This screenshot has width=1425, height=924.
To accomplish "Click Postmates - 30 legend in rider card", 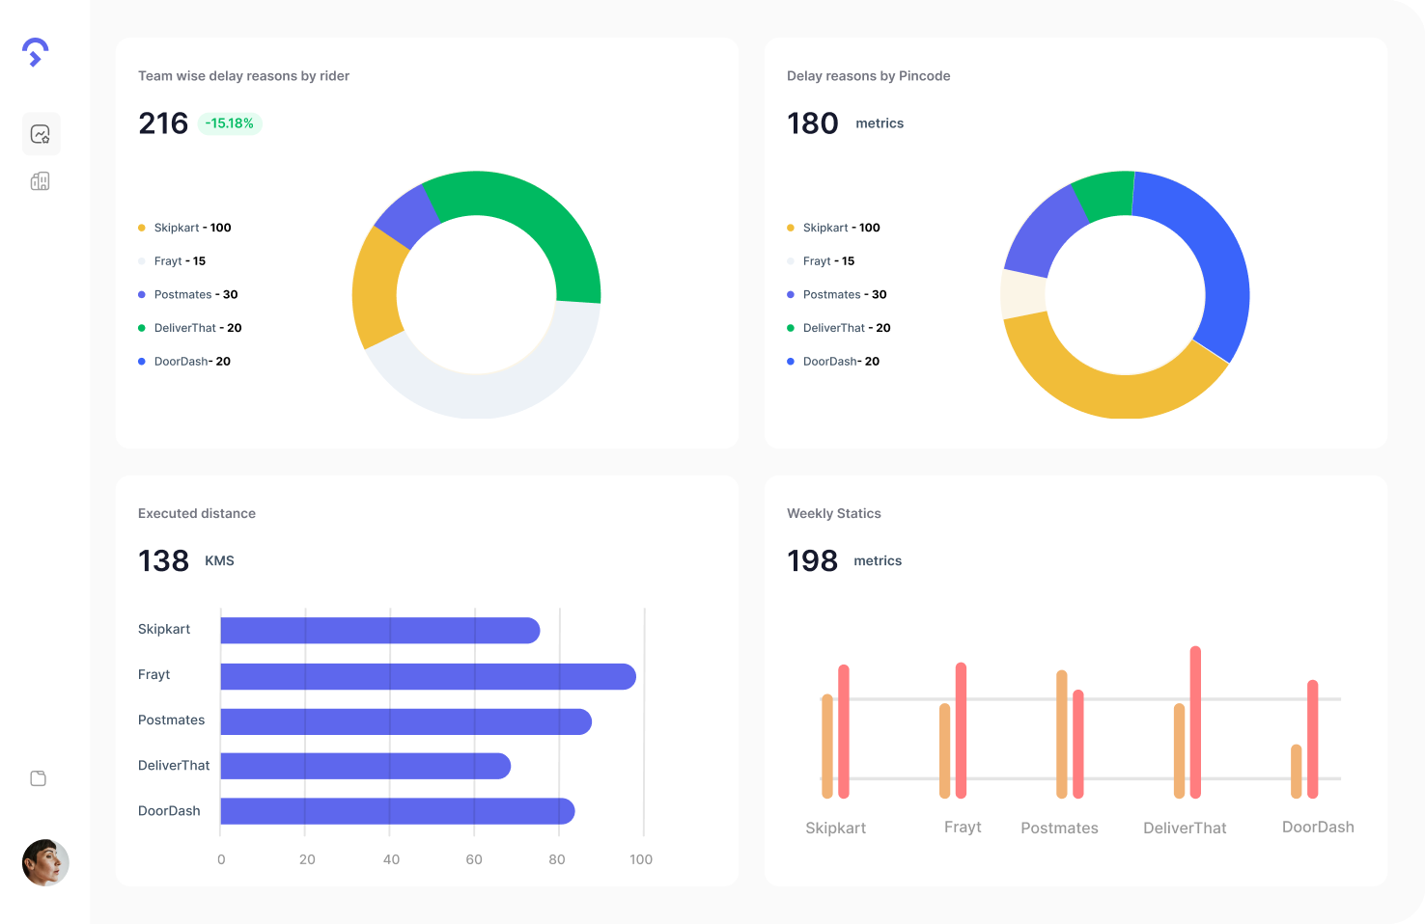I will [196, 295].
